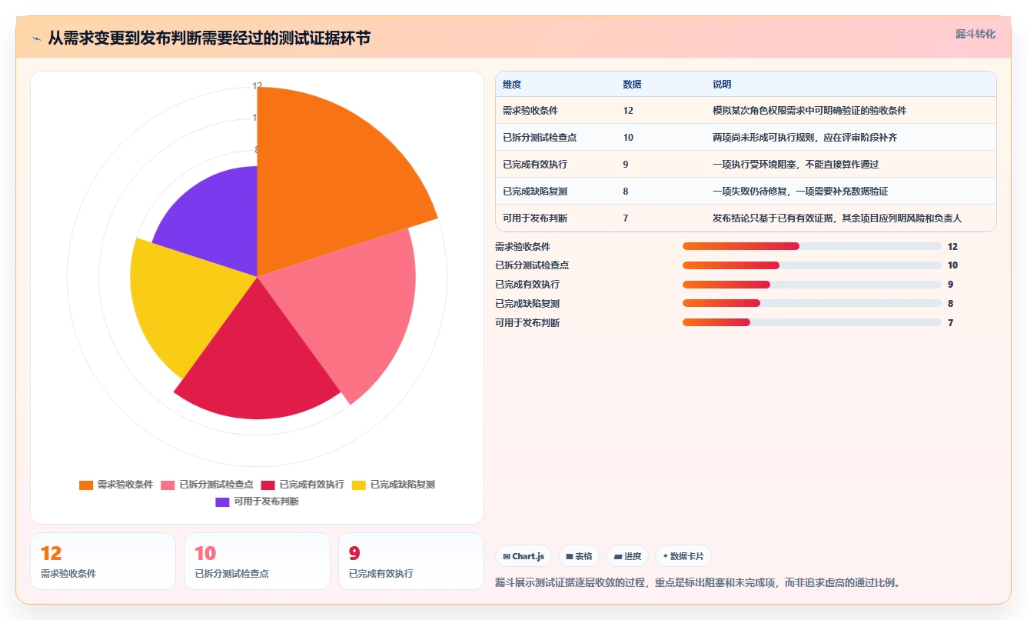Click the table cell 一项执行受环境阻塞，不能直接算作通过

(796, 165)
